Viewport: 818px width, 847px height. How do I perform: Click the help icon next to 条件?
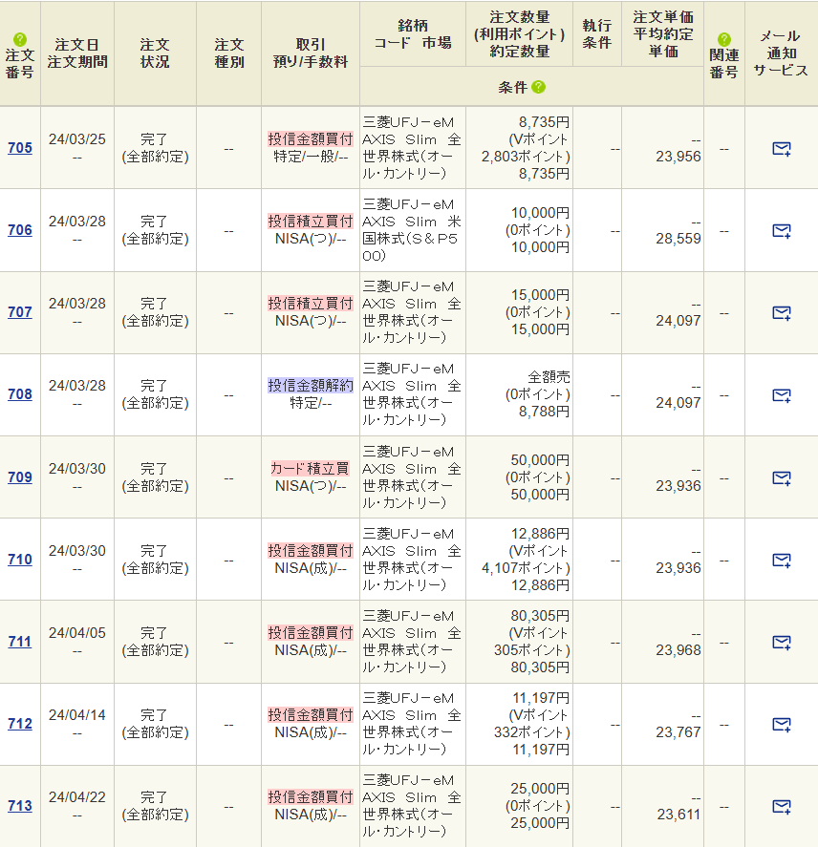[539, 87]
